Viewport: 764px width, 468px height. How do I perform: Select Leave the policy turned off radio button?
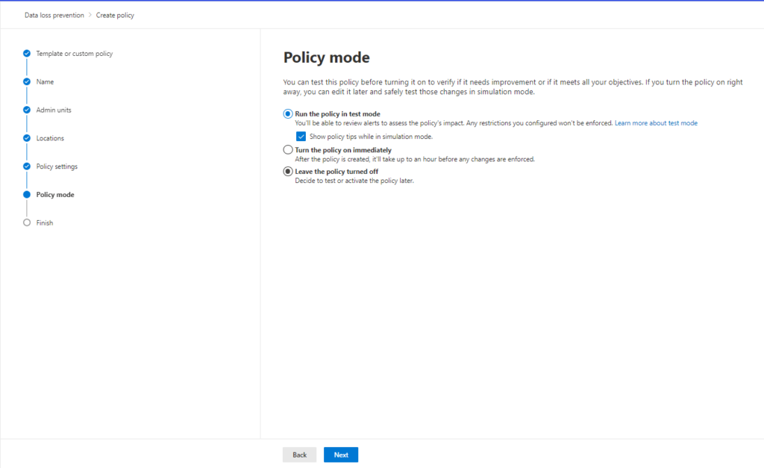tap(288, 171)
